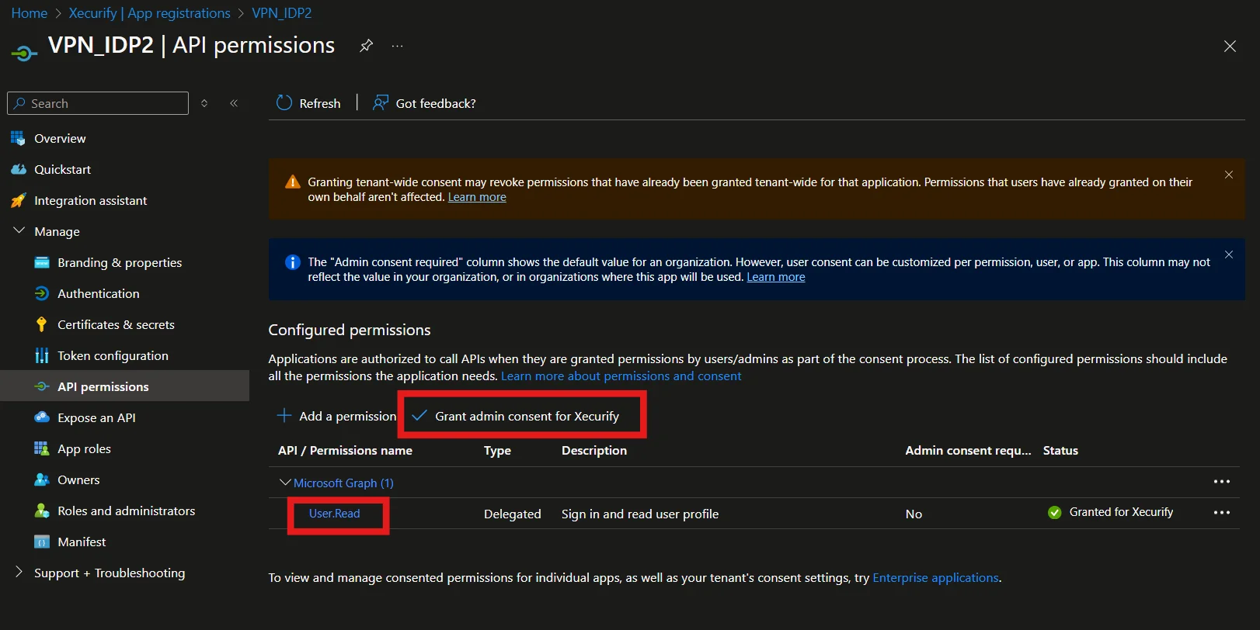This screenshot has height=630, width=1260.
Task: Click the Home breadcrumb link
Action: coord(30,13)
